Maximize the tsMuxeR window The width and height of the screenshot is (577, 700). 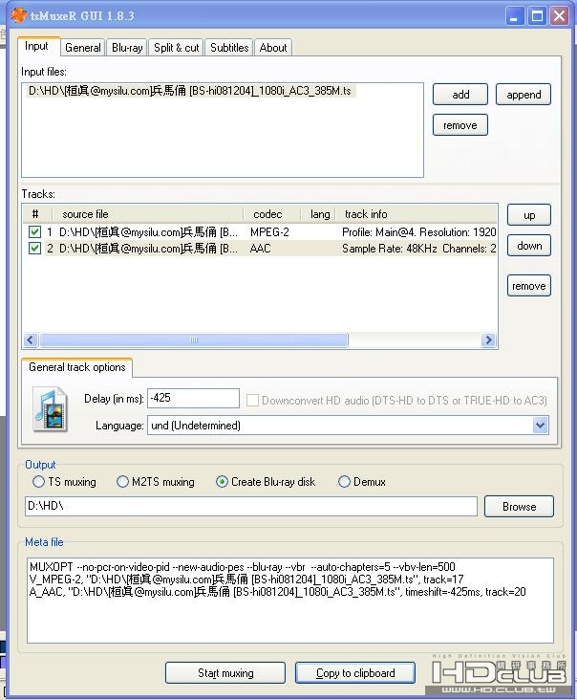[537, 16]
